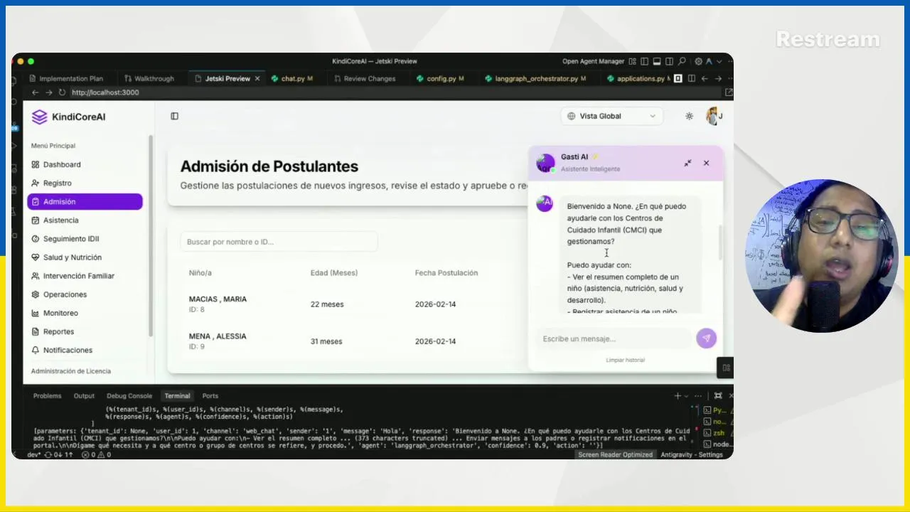Click the dev branch status item
The image size is (910, 512).
coord(34,454)
